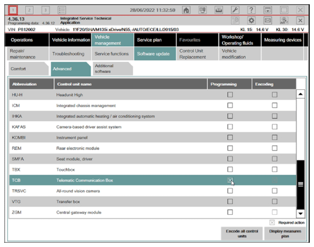Click the Home icon in top toolbar
Viewport: 314px width, 247px height.
(186, 10)
